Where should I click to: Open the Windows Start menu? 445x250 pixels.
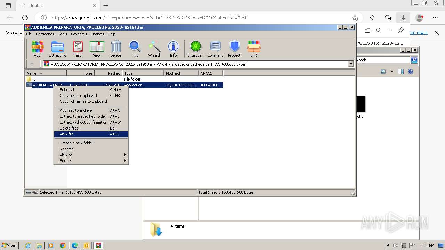(x=9, y=245)
